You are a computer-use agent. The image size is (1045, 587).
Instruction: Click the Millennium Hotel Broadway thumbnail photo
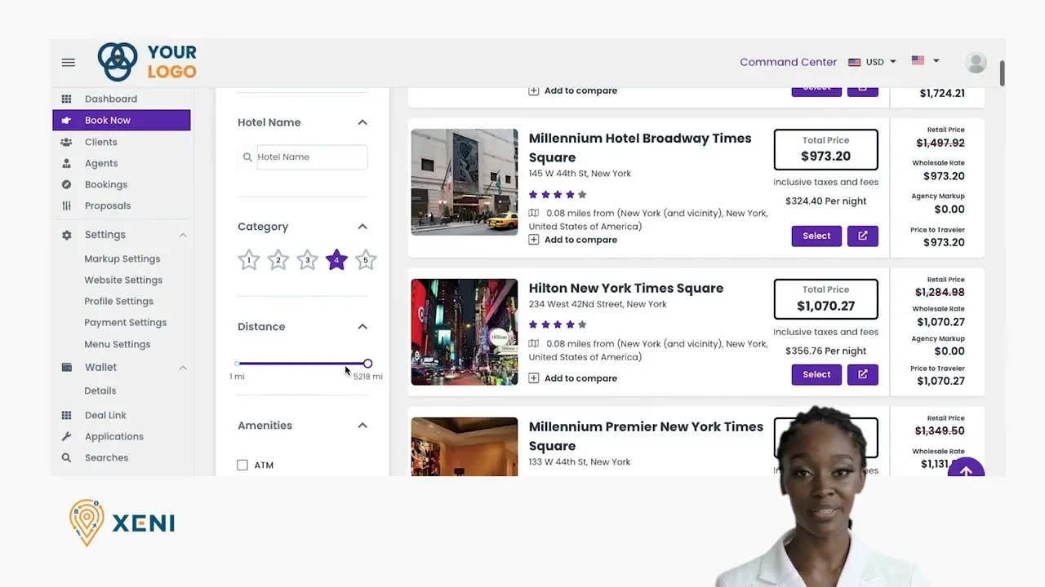[465, 182]
